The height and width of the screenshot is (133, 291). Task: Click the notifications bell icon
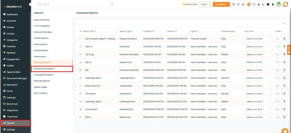pos(258,5)
